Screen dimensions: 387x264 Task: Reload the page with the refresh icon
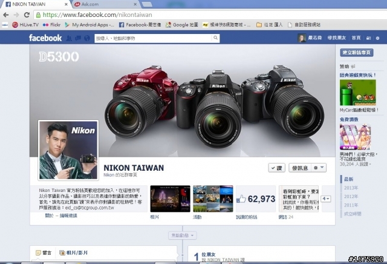[27, 15]
